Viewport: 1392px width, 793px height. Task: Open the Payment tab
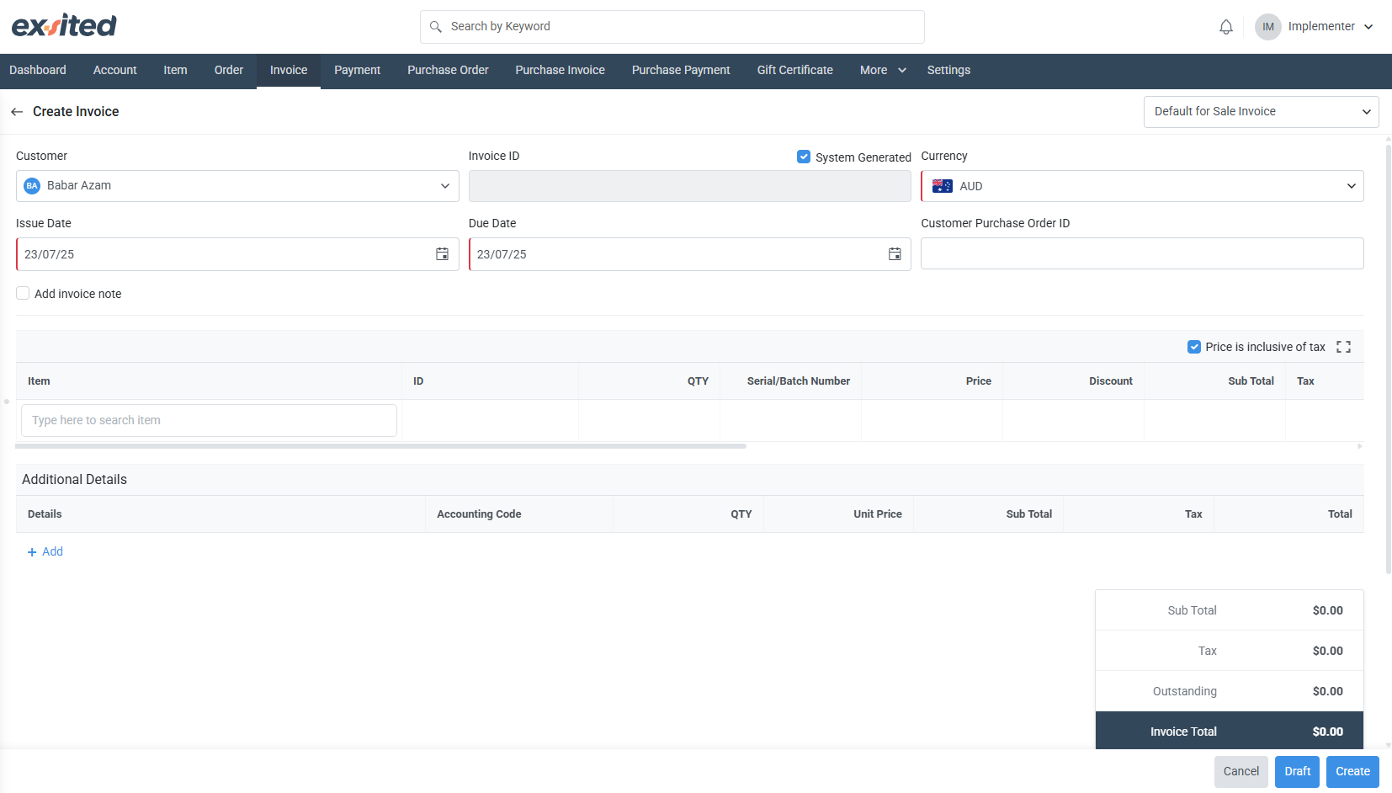(x=358, y=71)
